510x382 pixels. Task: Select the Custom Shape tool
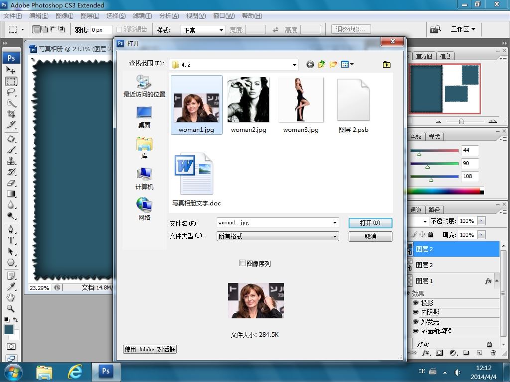(x=11, y=263)
